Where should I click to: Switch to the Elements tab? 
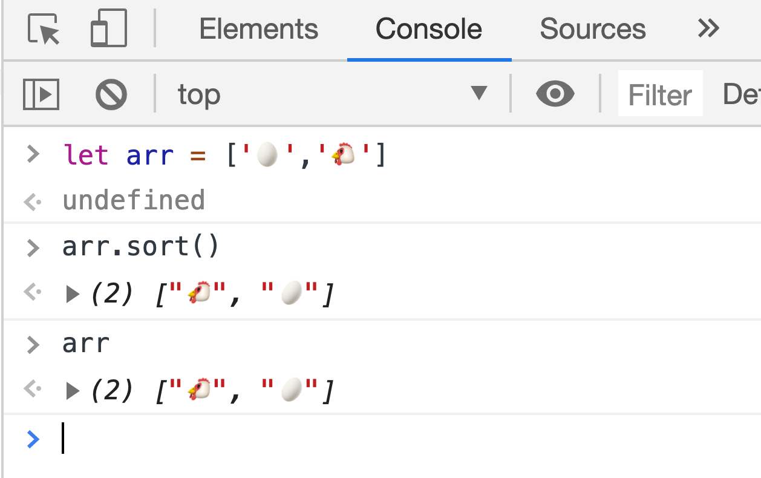[x=258, y=29]
